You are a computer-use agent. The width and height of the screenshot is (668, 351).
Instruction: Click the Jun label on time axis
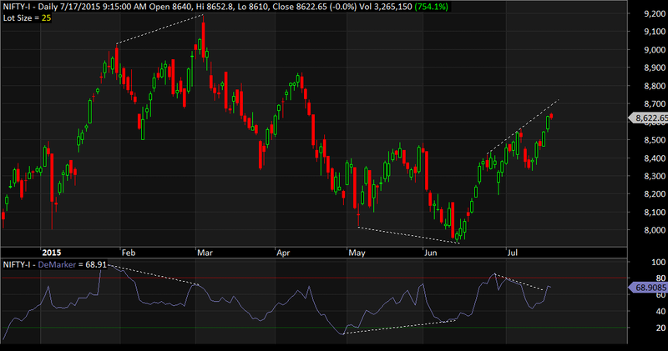point(430,253)
